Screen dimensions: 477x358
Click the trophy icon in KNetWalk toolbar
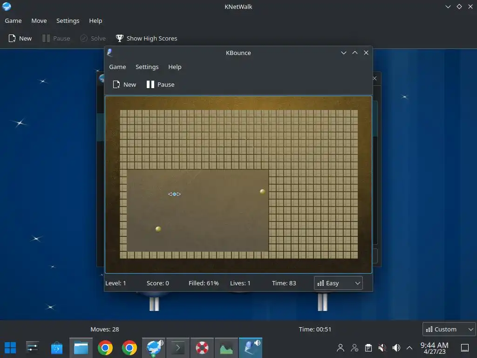pos(120,38)
